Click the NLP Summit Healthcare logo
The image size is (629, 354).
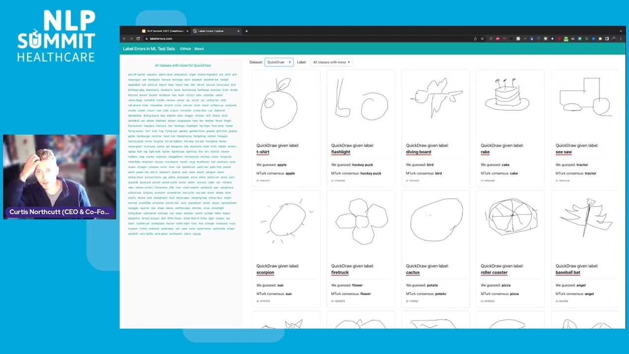click(57, 37)
